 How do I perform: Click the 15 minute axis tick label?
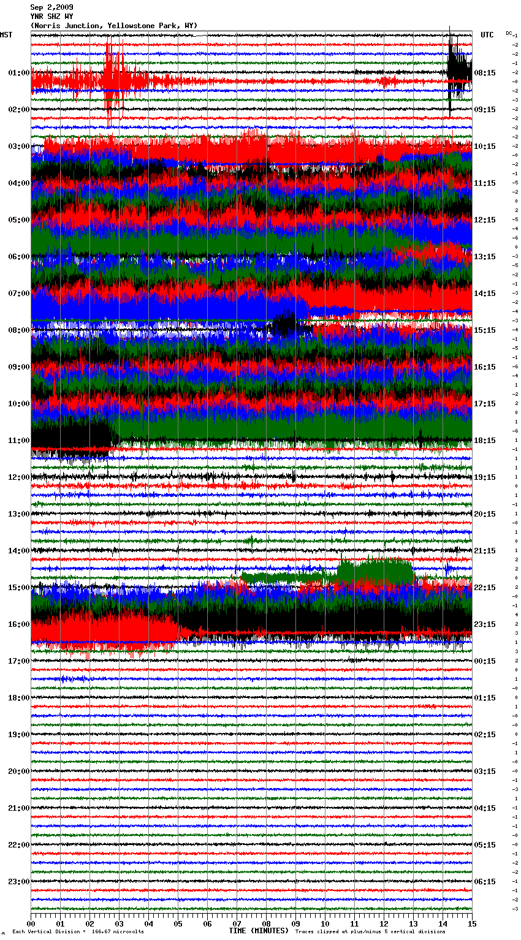coord(472,923)
